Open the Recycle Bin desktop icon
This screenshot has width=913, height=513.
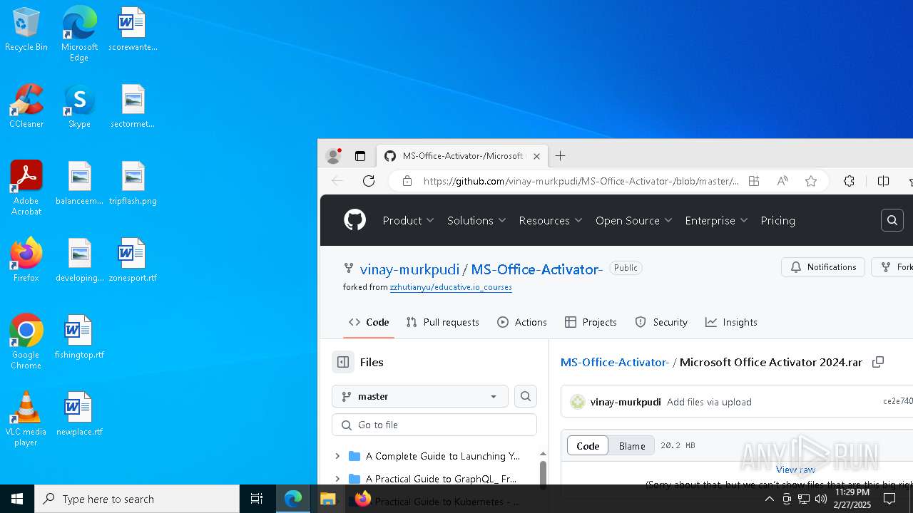(26, 30)
